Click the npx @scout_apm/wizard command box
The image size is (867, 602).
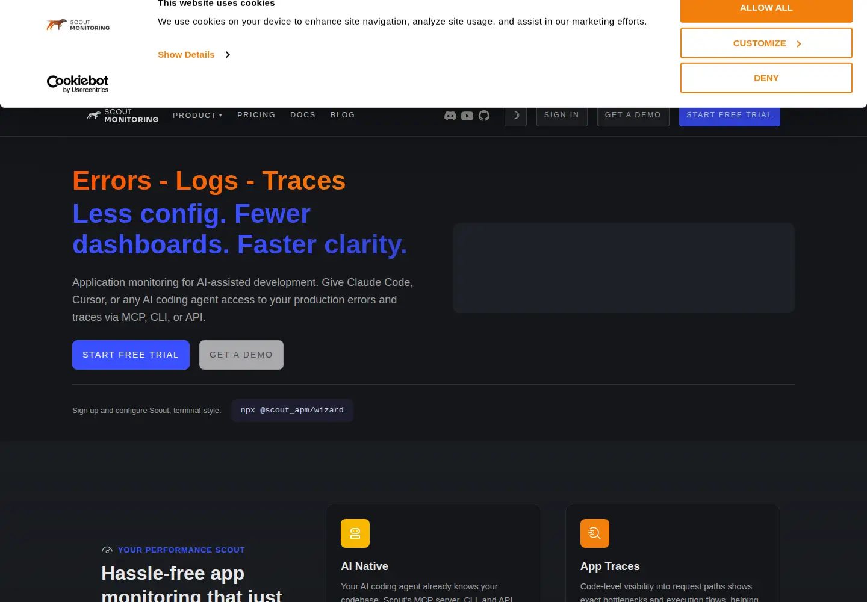click(x=292, y=411)
